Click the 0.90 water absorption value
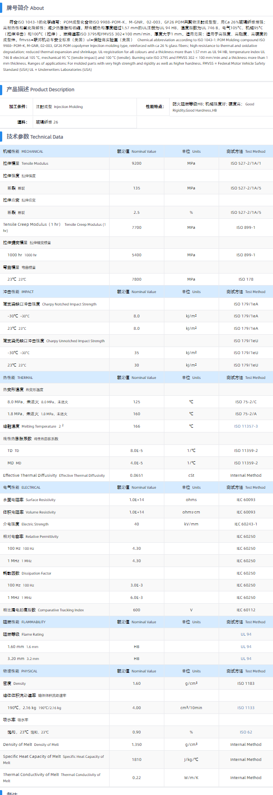This screenshot has width=273, height=795. [x=136, y=732]
